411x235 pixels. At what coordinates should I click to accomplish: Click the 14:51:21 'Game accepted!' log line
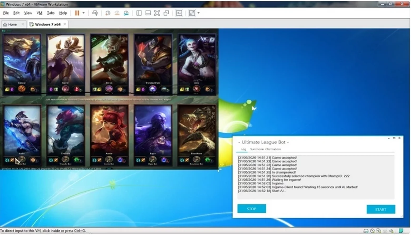267,157
